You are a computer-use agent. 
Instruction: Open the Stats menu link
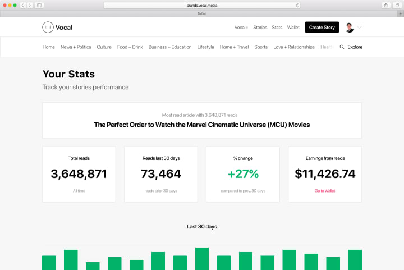click(277, 28)
